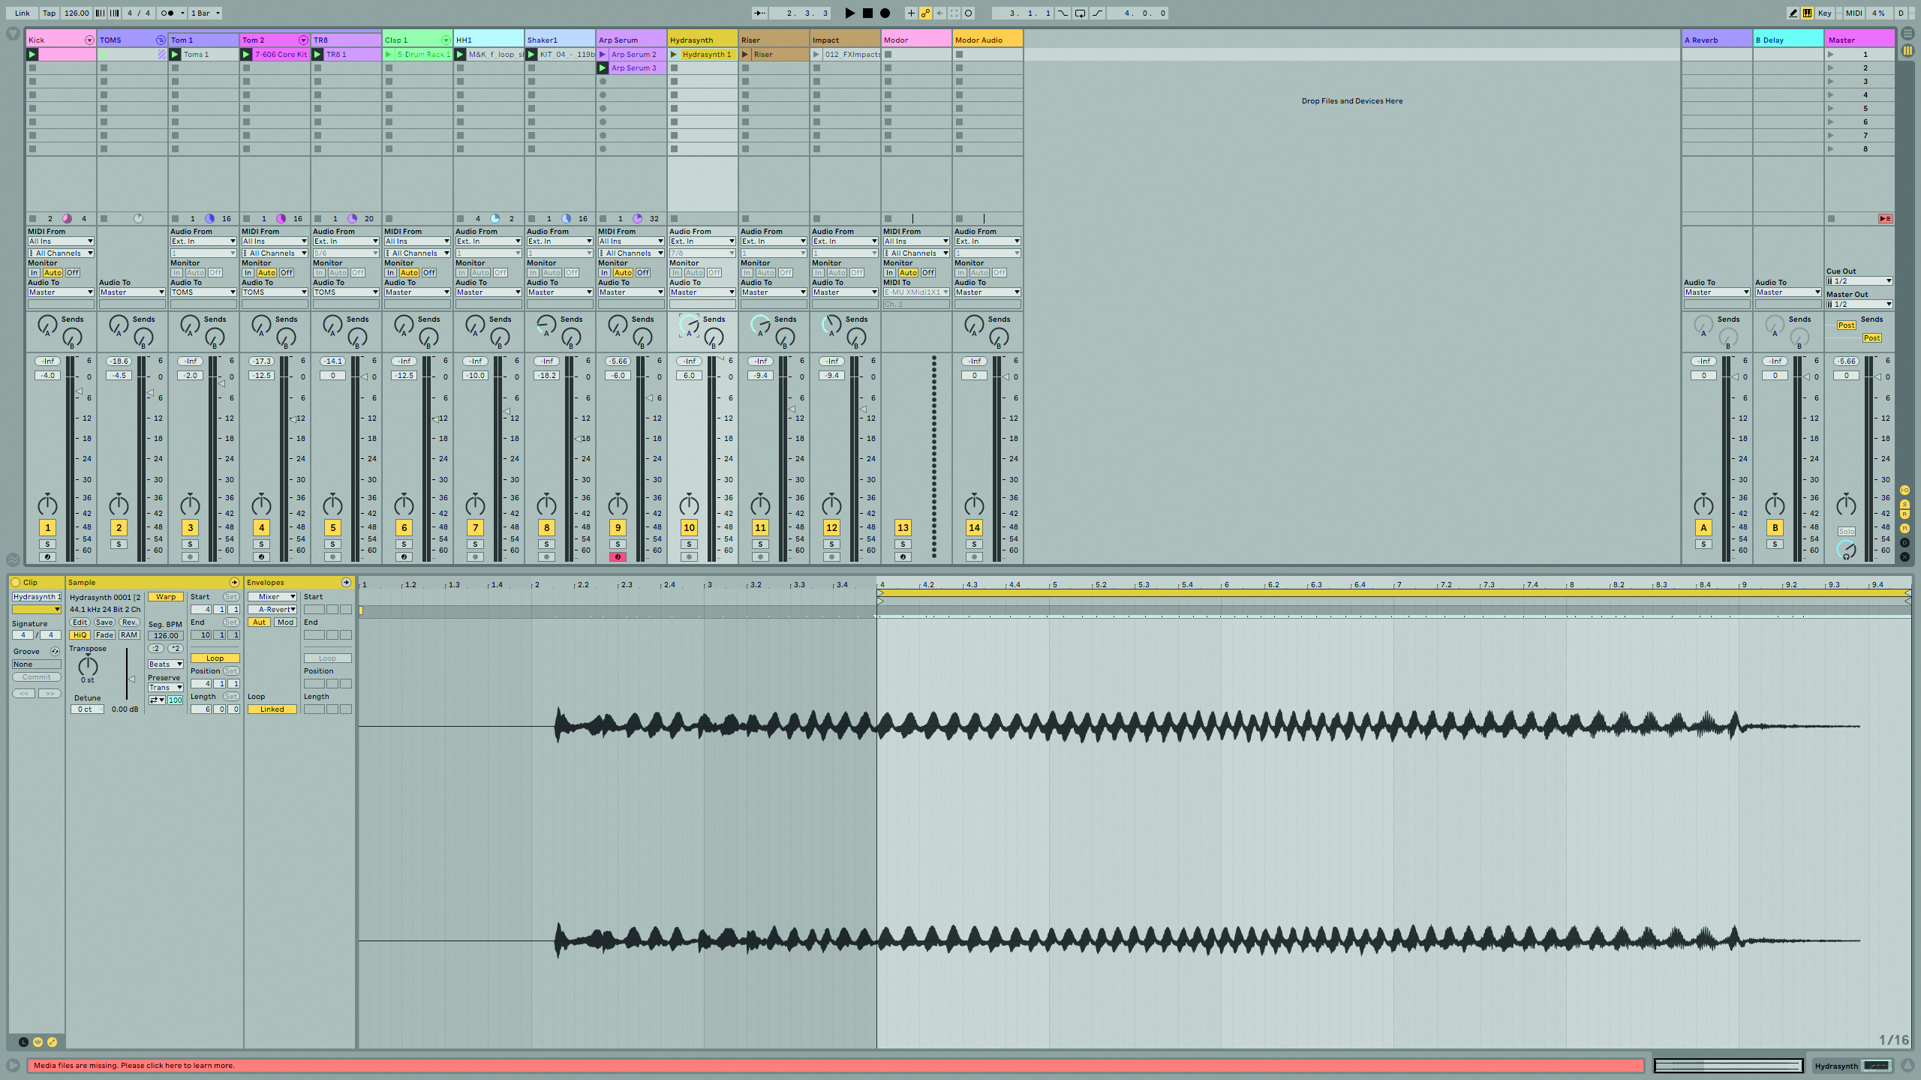1921x1080 pixels.
Task: Open the Master Out dropdown
Action: (1859, 304)
